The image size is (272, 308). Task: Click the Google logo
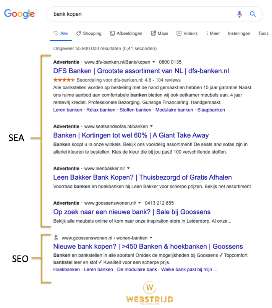point(19,14)
